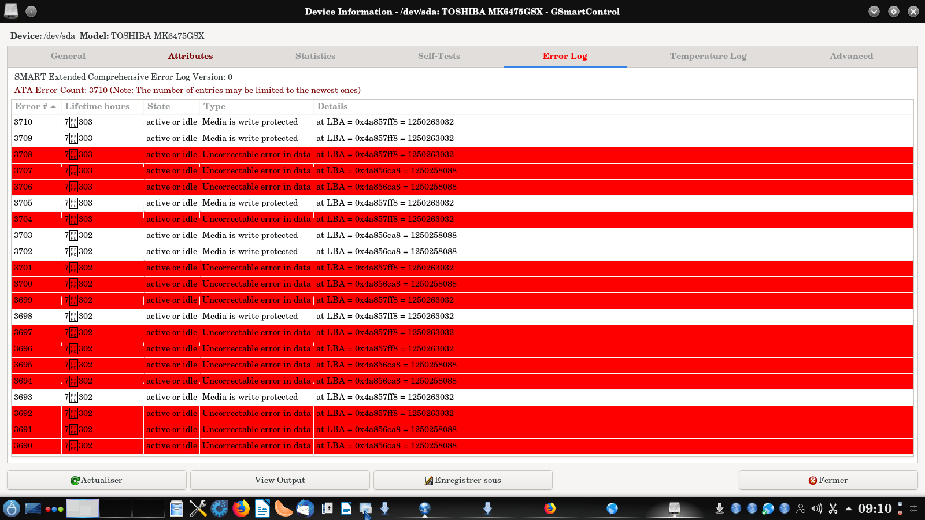Open the Mageia application launcher menu
Image resolution: width=925 pixels, height=520 pixels.
click(x=12, y=508)
